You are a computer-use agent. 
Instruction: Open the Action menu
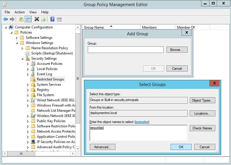coord(19,12)
